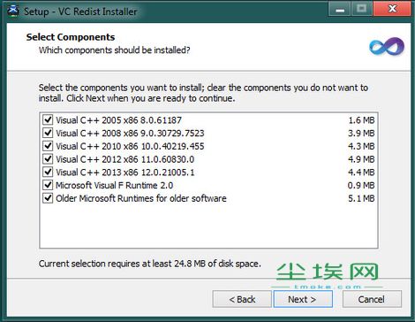This screenshot has width=415, height=322.
Task: Select the 1.6 MB size value
Action: (361, 120)
